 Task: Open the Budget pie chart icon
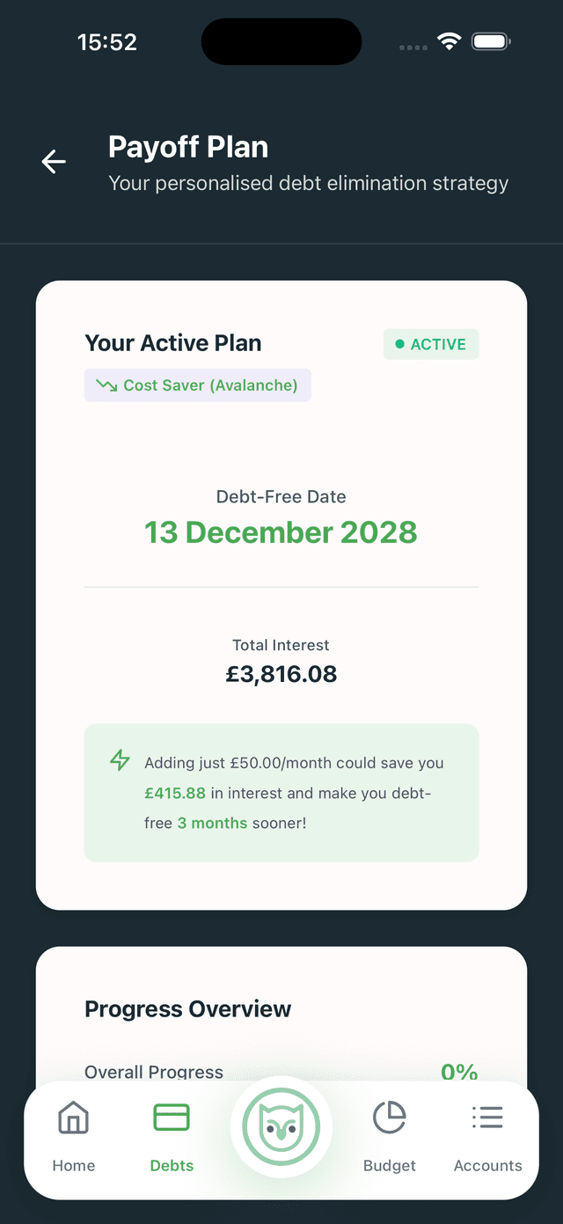tap(389, 1118)
